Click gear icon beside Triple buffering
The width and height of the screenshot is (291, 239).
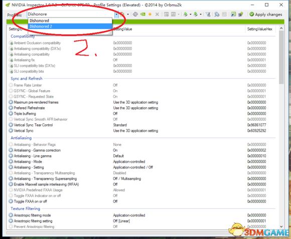click(11, 114)
